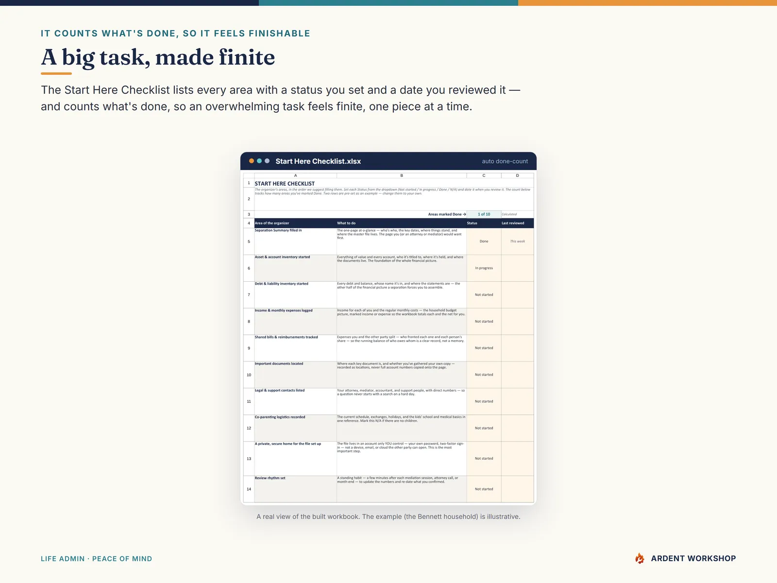Select row 5 header number

pos(249,241)
